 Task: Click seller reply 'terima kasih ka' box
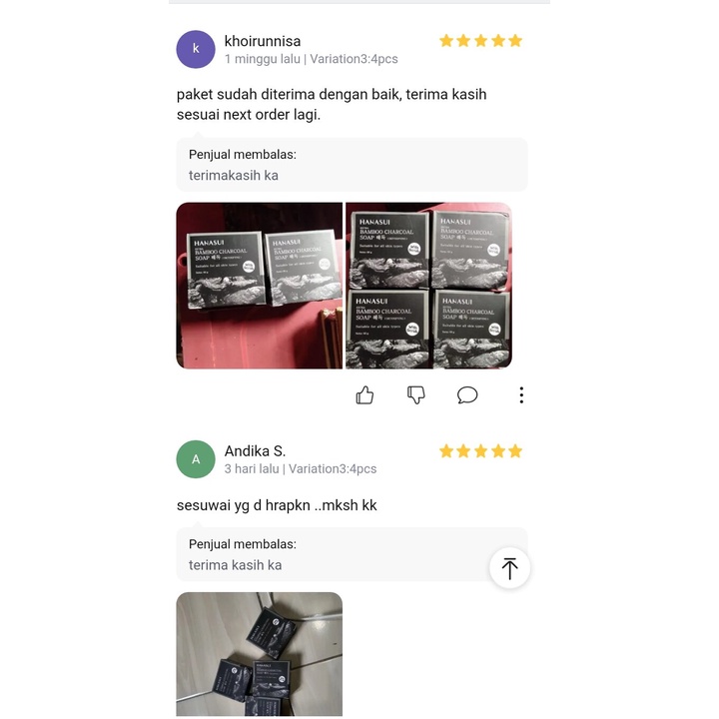[x=352, y=554]
